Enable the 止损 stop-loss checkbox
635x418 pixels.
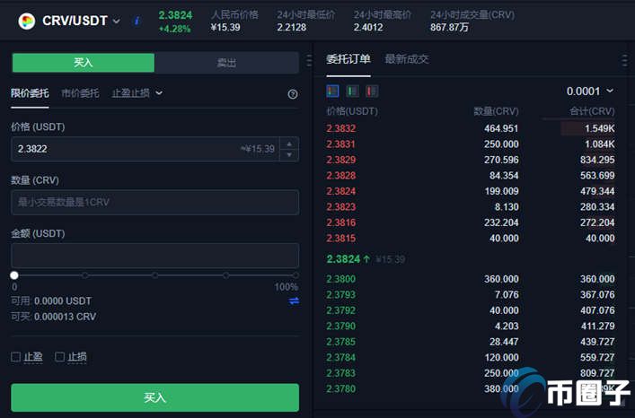(59, 356)
